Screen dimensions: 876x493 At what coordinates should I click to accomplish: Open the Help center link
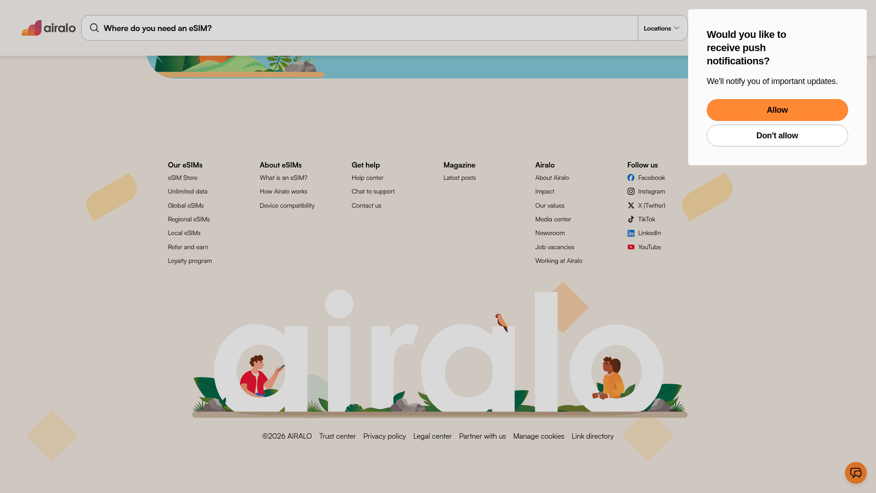[367, 178]
